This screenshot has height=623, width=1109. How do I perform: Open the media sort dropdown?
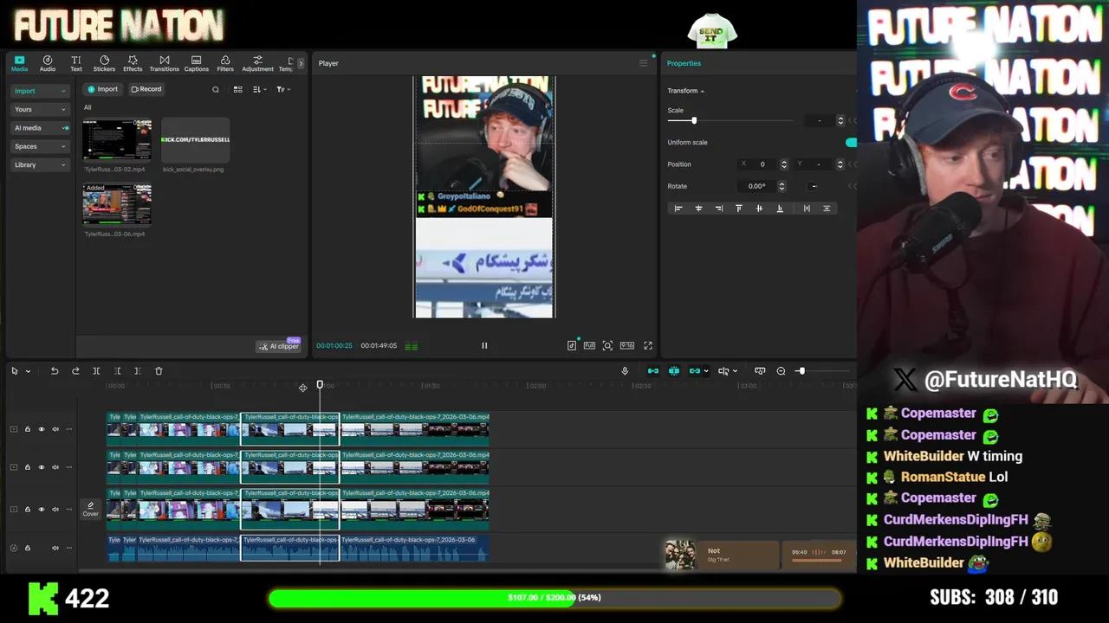coord(258,89)
